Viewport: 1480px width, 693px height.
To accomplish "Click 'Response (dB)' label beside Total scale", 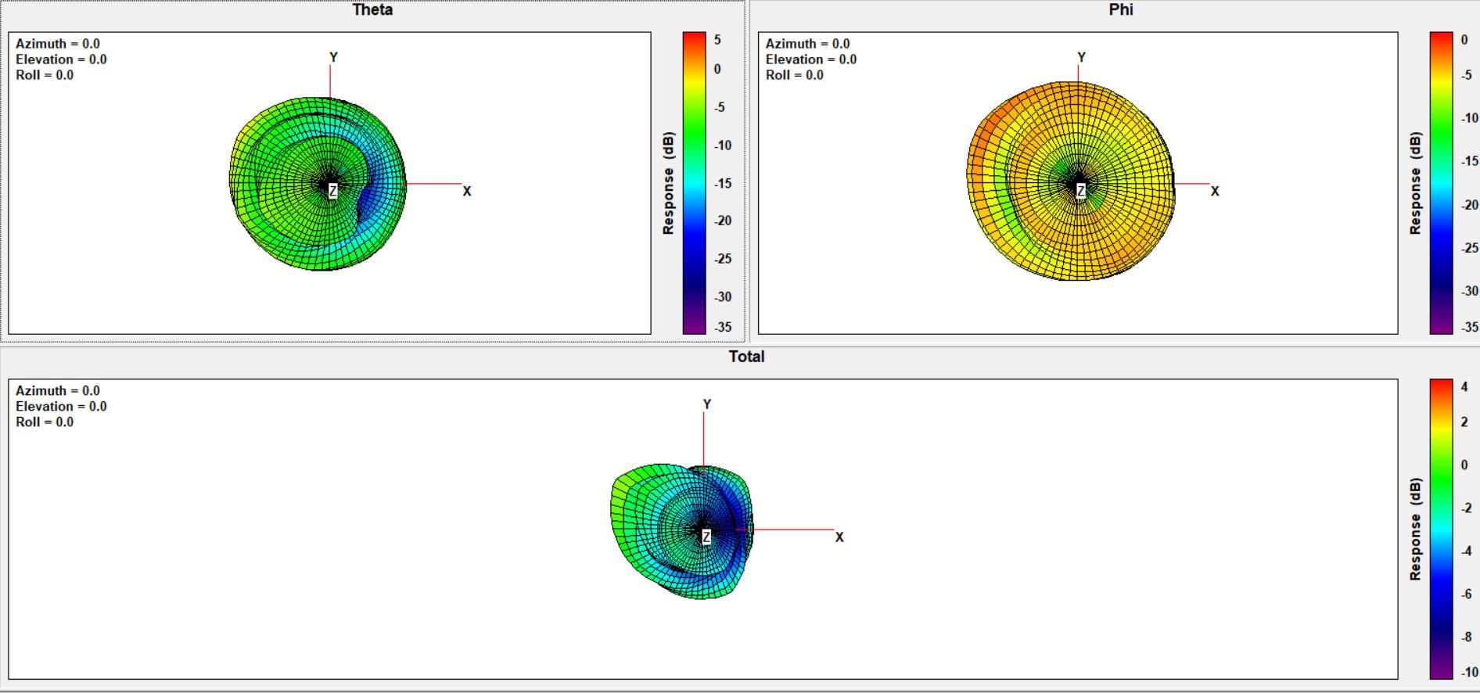I will tap(1415, 530).
